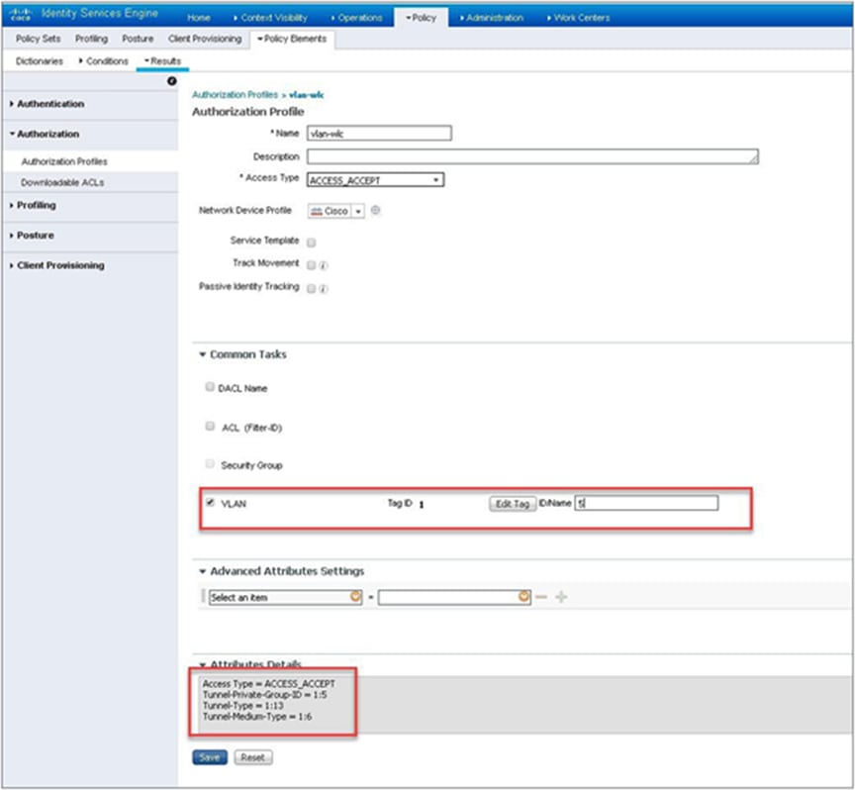Click the orange picker icon on Select an item
Image resolution: width=855 pixels, height=790 pixels.
(356, 598)
